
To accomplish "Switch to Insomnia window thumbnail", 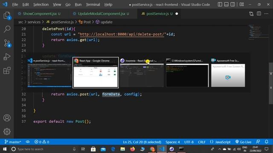I will (x=142, y=73).
